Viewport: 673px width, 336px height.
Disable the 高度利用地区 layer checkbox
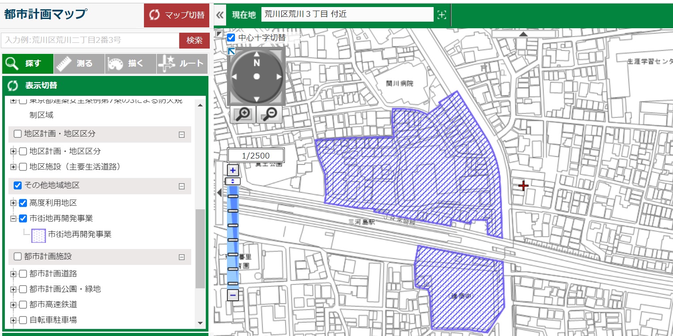point(23,203)
